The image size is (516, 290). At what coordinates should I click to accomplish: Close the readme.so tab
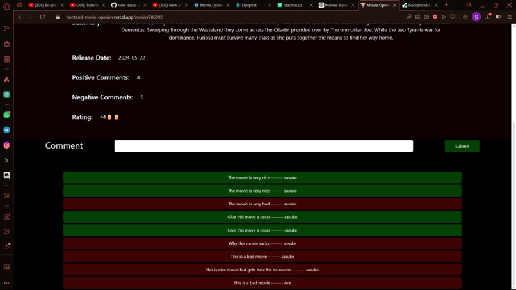[311, 5]
